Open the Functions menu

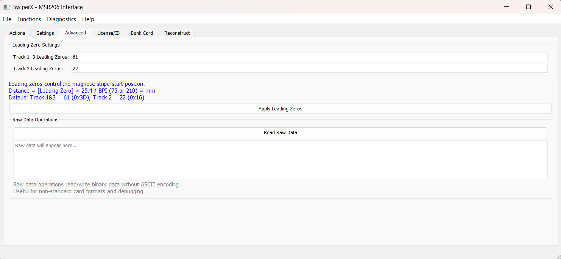29,19
